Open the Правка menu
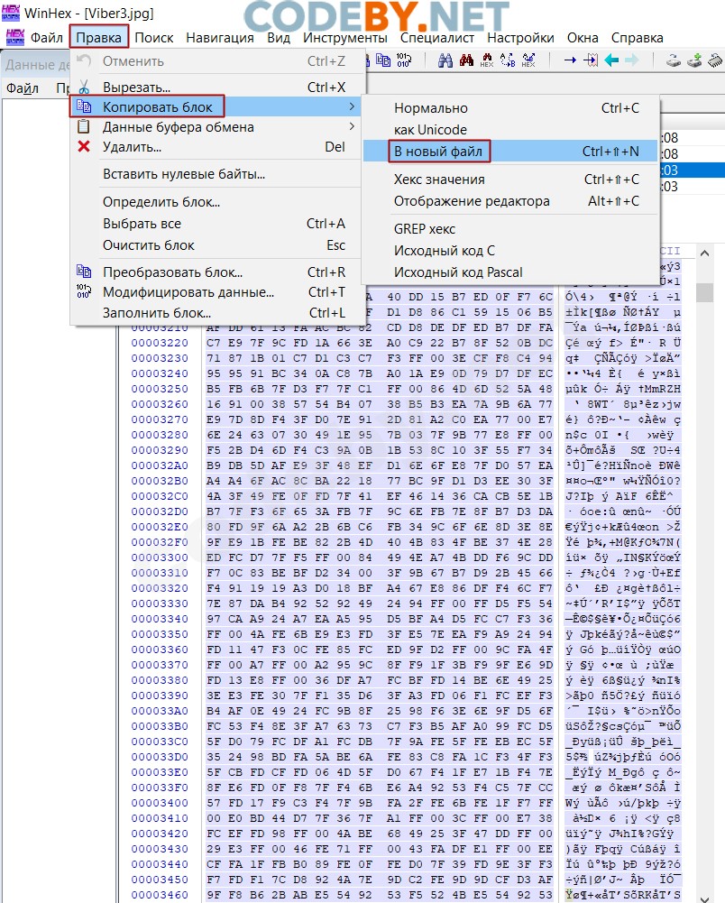This screenshot has height=903, width=725. (98, 38)
